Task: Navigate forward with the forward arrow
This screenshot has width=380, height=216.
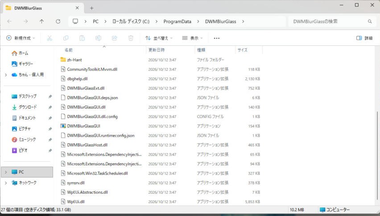Action: [x=26, y=21]
